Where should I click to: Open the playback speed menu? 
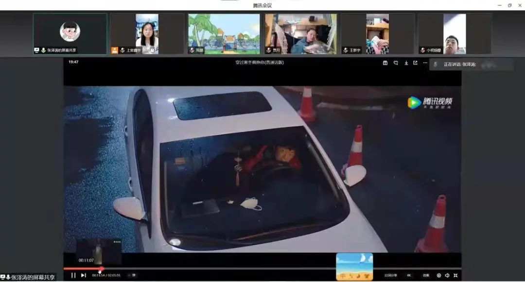[x=426, y=275]
